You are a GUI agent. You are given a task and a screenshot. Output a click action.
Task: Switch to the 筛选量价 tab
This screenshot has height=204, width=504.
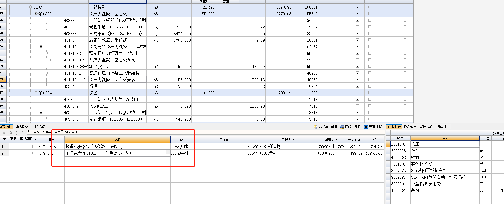pos(22,127)
